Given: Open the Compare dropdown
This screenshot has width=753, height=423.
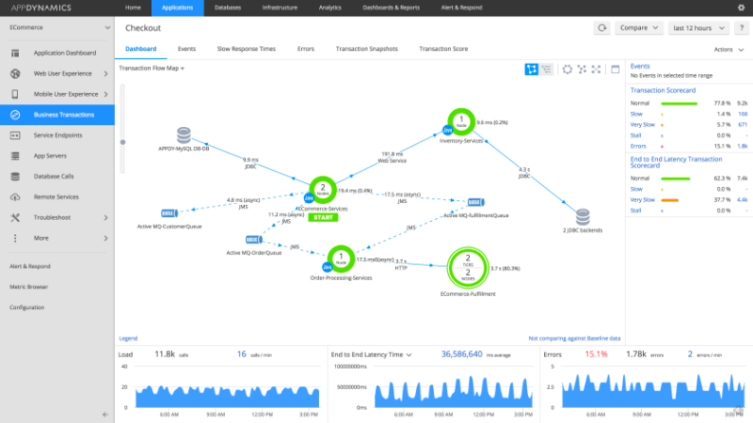Looking at the screenshot, I should click(639, 28).
